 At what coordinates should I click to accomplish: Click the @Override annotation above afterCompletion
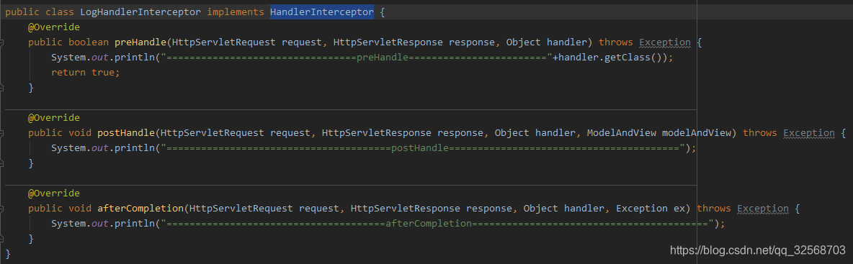coord(54,194)
